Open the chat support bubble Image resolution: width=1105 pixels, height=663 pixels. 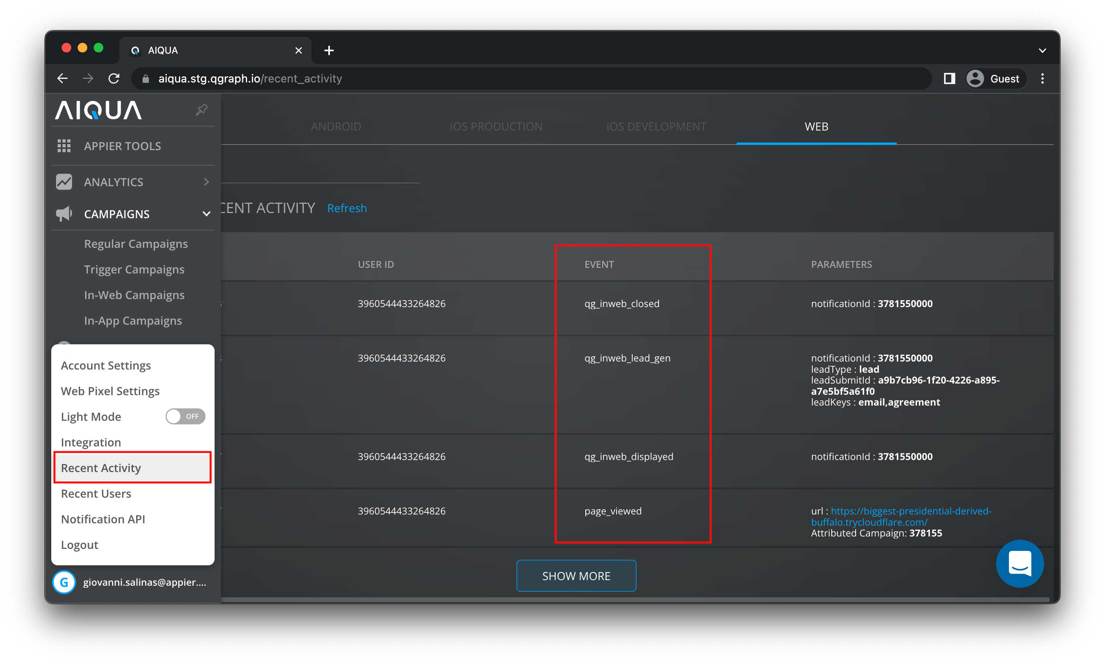click(1019, 563)
